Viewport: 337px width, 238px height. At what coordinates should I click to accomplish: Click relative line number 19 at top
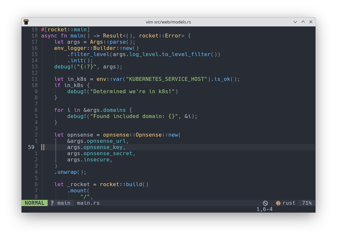(x=34, y=29)
